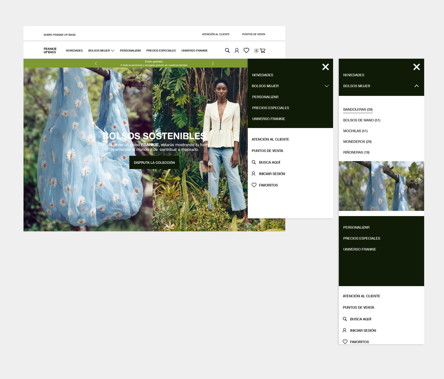444x379 pixels.
Task: Click FAVORITOS text in middle panel
Action: click(x=268, y=185)
